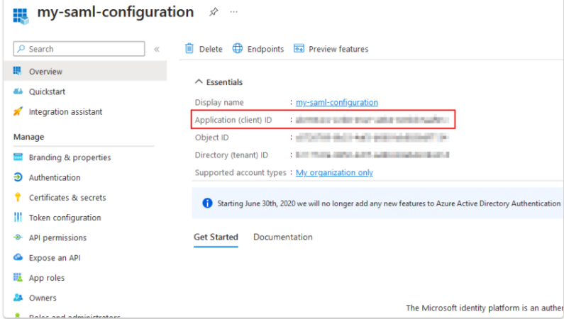Screen dimensions: 564x319
Task: Click the Expose an API cloud icon
Action: click(x=18, y=257)
